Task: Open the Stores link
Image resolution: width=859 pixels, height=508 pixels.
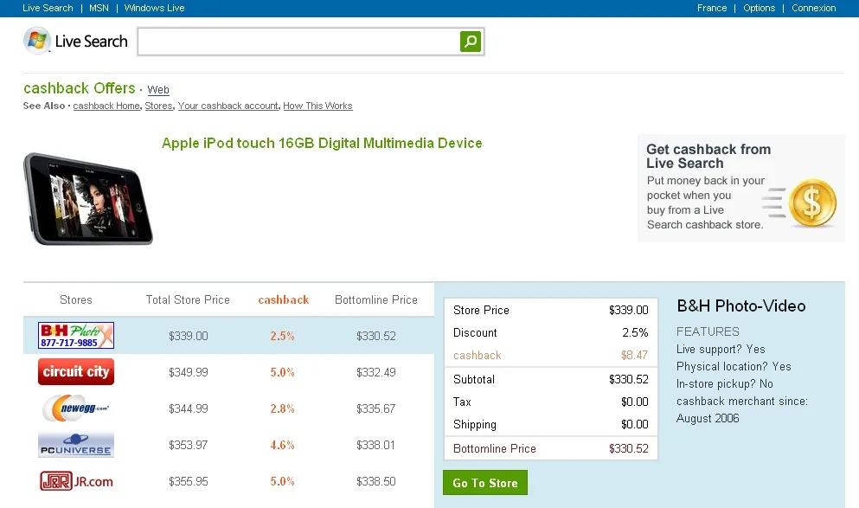Action: pos(159,106)
